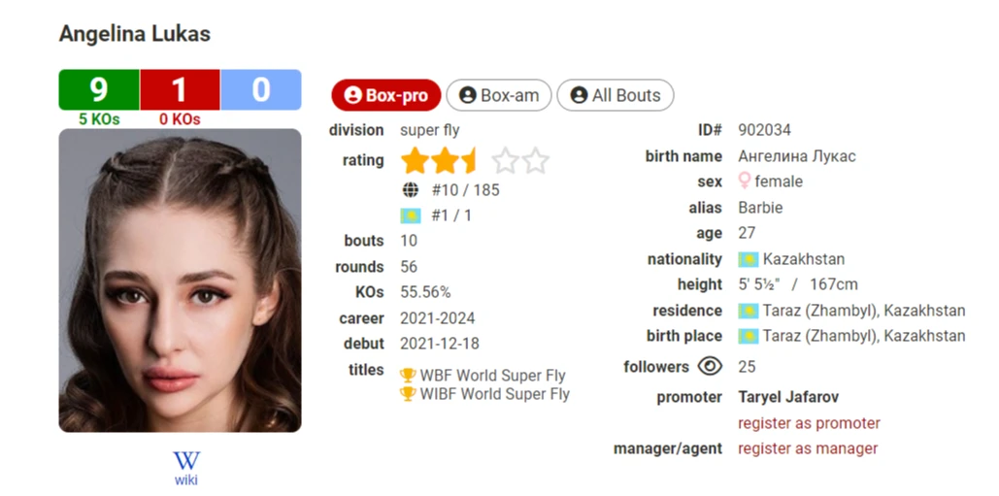Click the Wikipedia W icon

186,459
